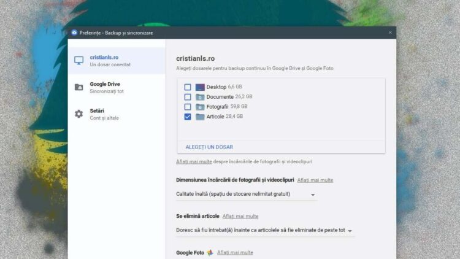This screenshot has width=460, height=259.
Task: Click ALEGEȚI UN DOSAR button
Action: point(209,147)
